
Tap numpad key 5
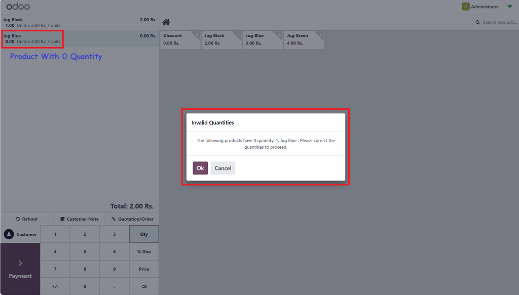pos(85,251)
